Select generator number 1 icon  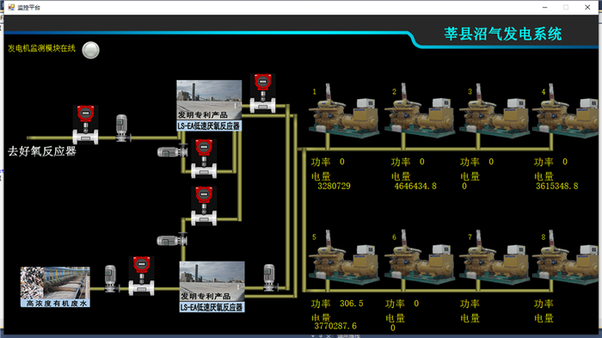[344, 112]
